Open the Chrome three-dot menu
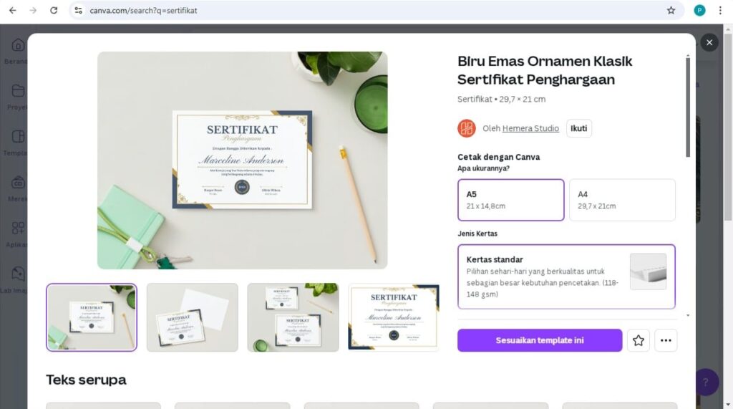The image size is (733, 409). coord(720,10)
